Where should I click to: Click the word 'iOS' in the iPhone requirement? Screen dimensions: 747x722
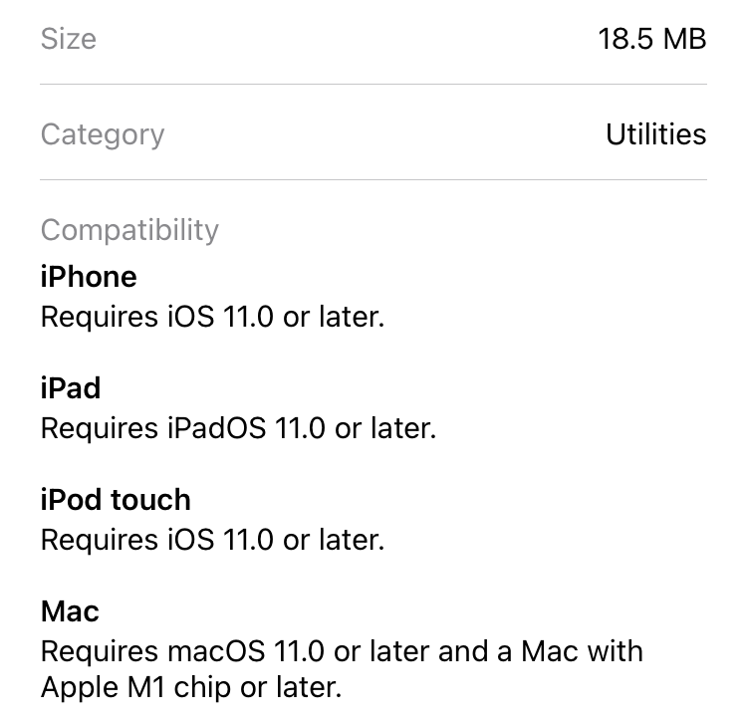187,317
